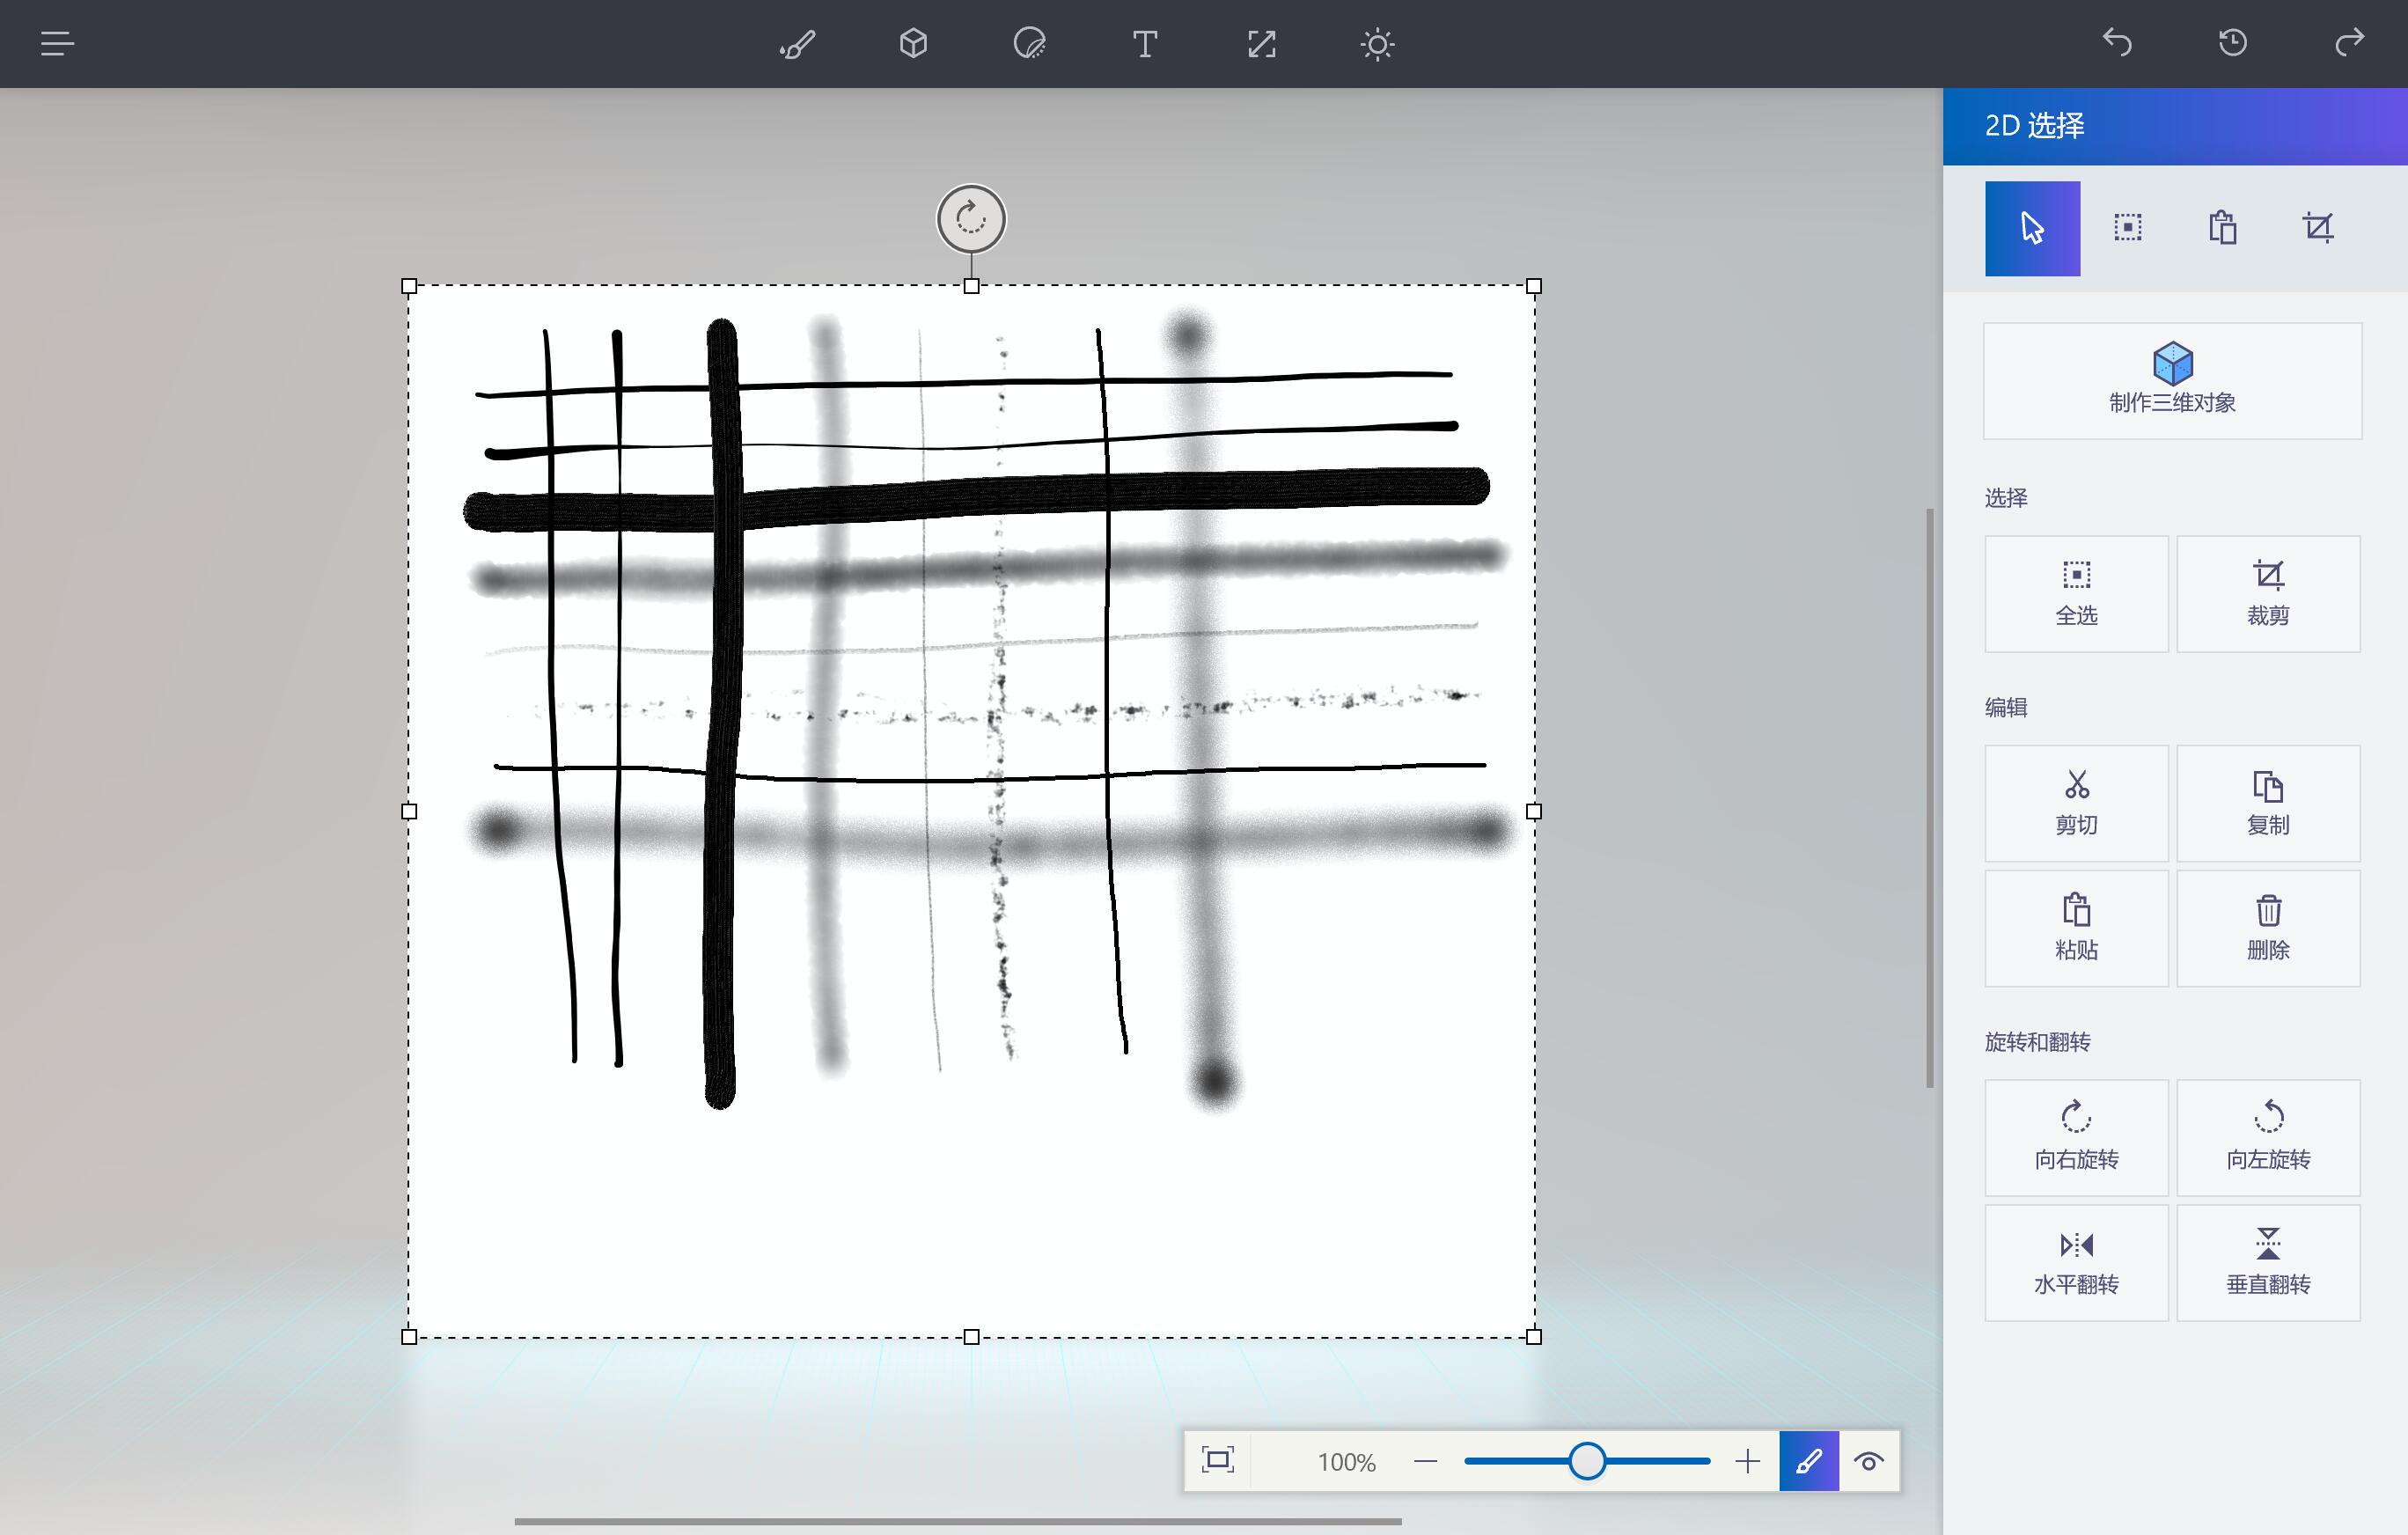
Task: Click the Undo arrow
Action: point(2117,43)
